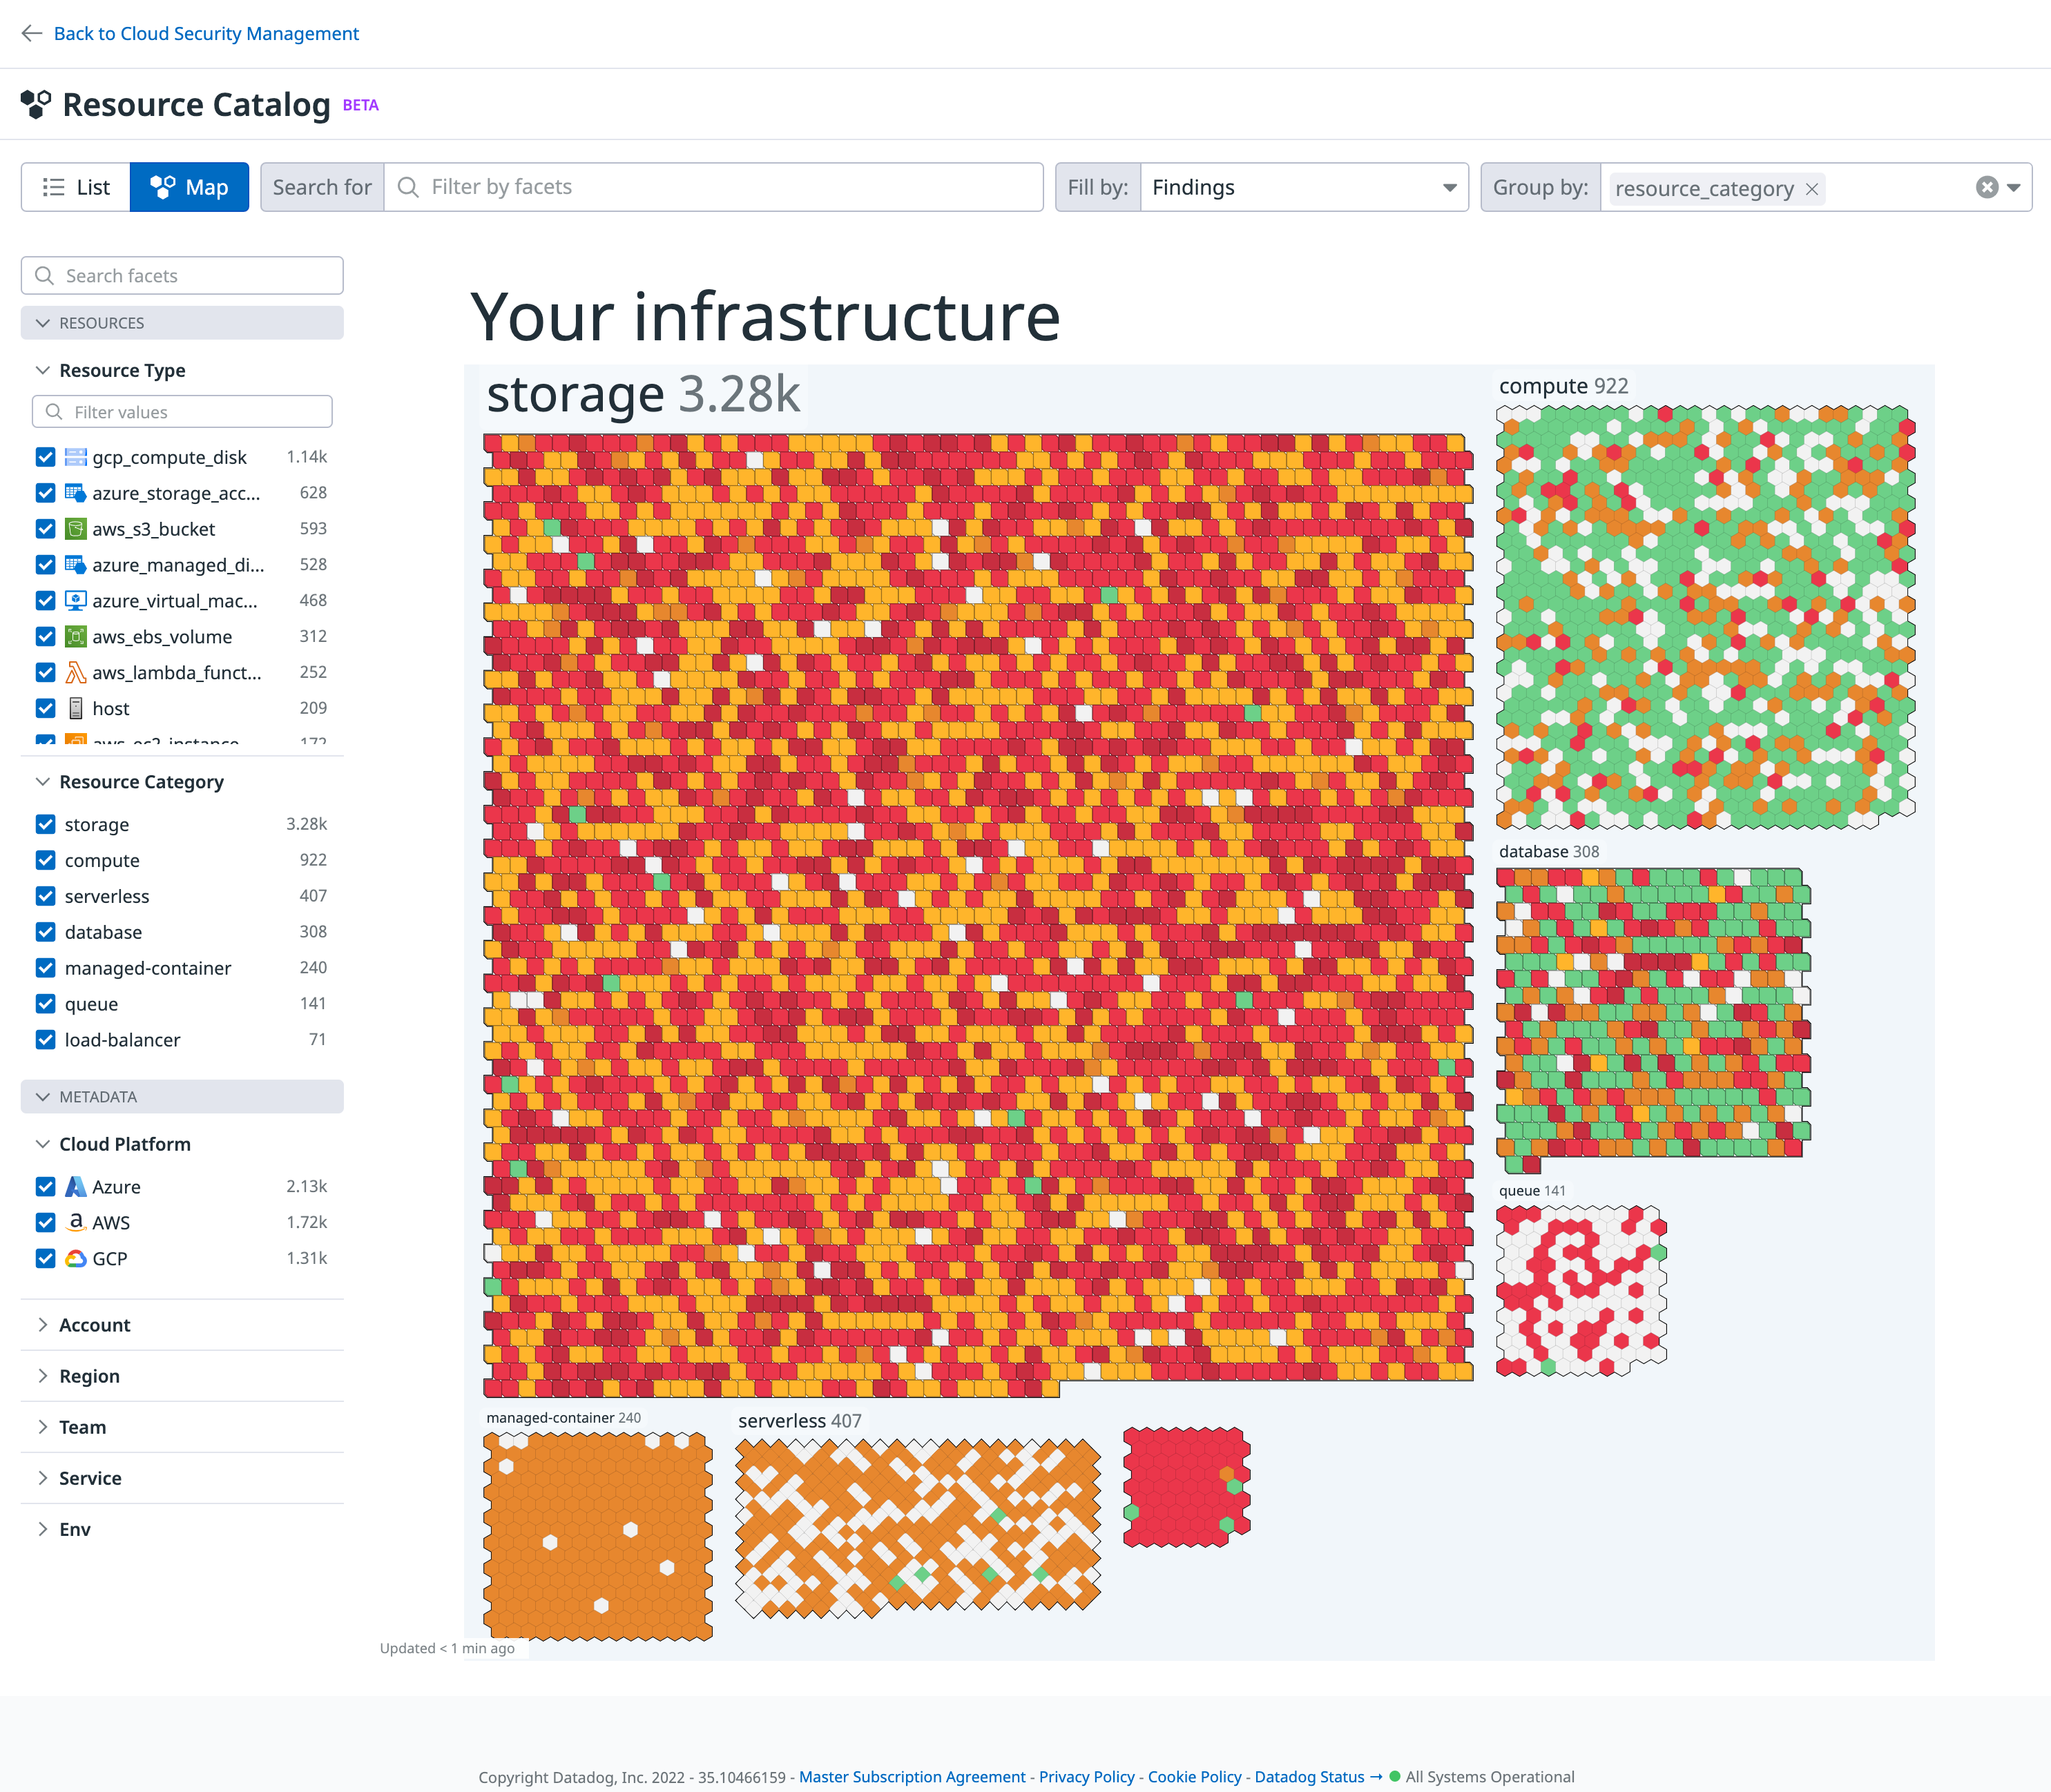The height and width of the screenshot is (1792, 2051).
Task: Click the AWS logo under Cloud Platform
Action: pyautogui.click(x=75, y=1222)
